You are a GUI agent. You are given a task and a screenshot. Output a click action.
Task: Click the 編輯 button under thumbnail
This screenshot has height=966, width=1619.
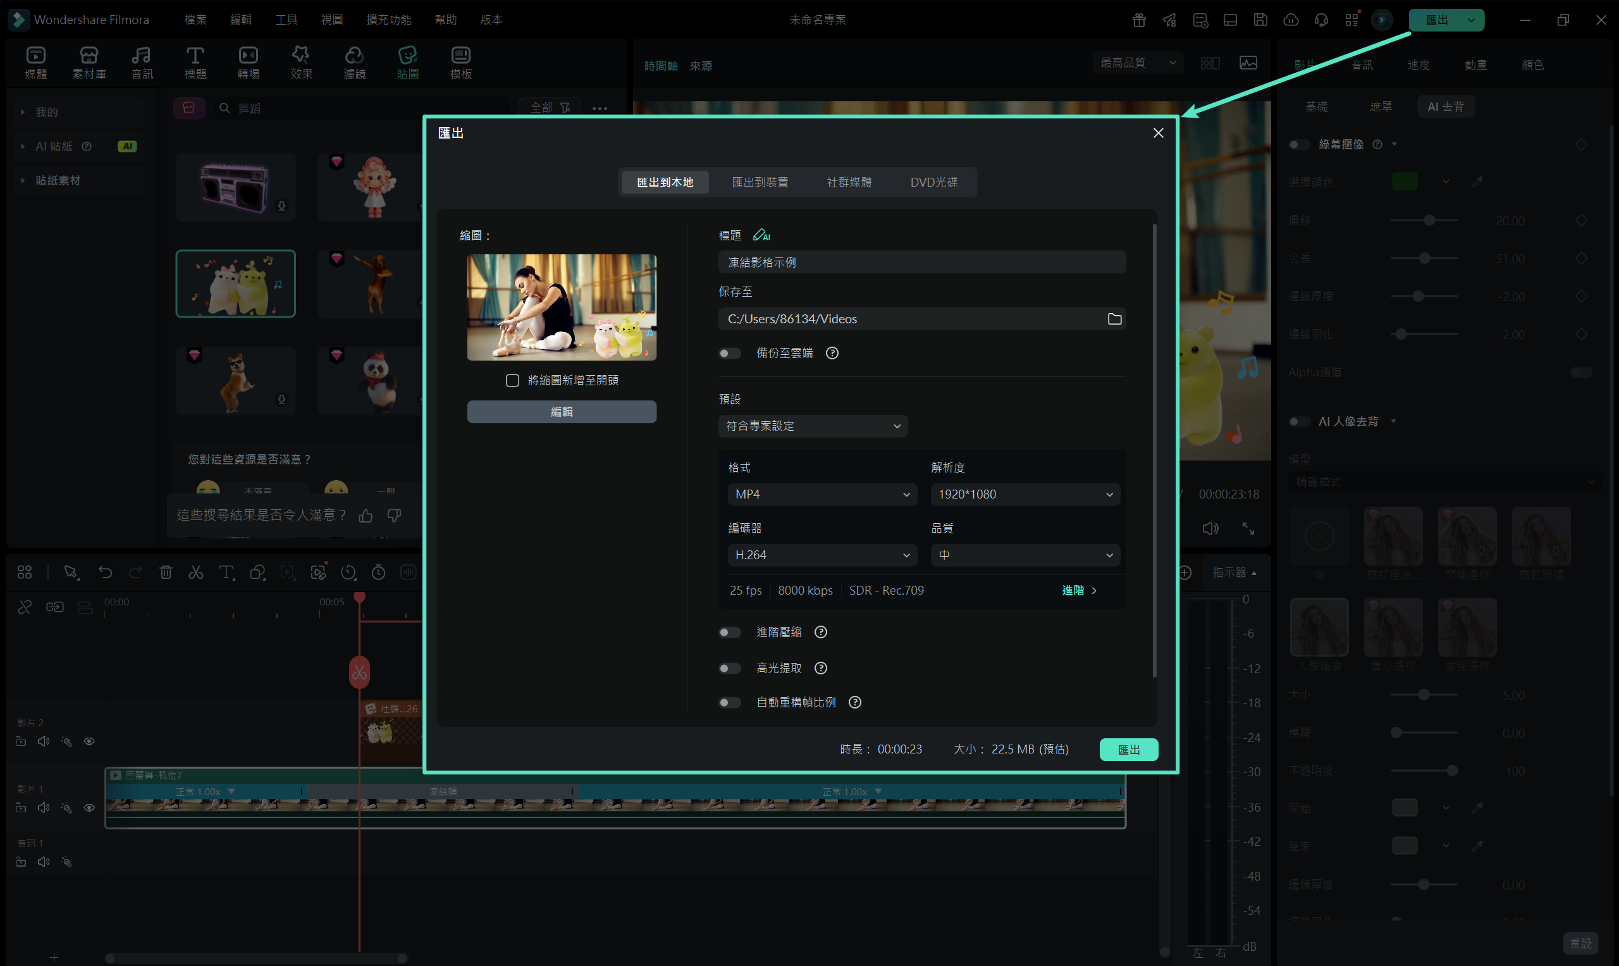[x=561, y=411]
